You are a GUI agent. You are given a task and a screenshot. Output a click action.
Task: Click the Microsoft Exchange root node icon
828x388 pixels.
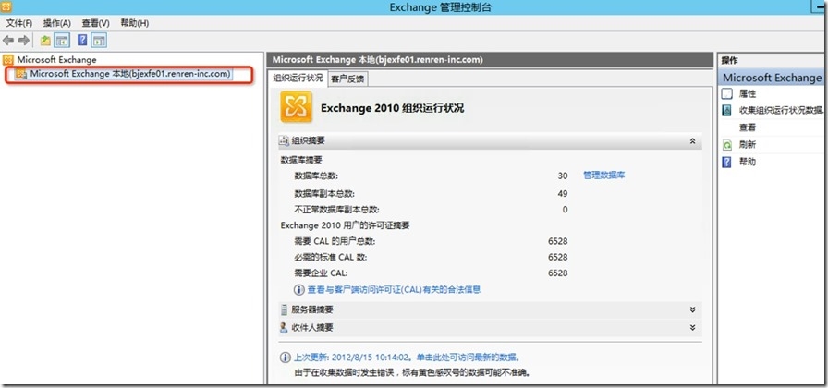[8, 60]
